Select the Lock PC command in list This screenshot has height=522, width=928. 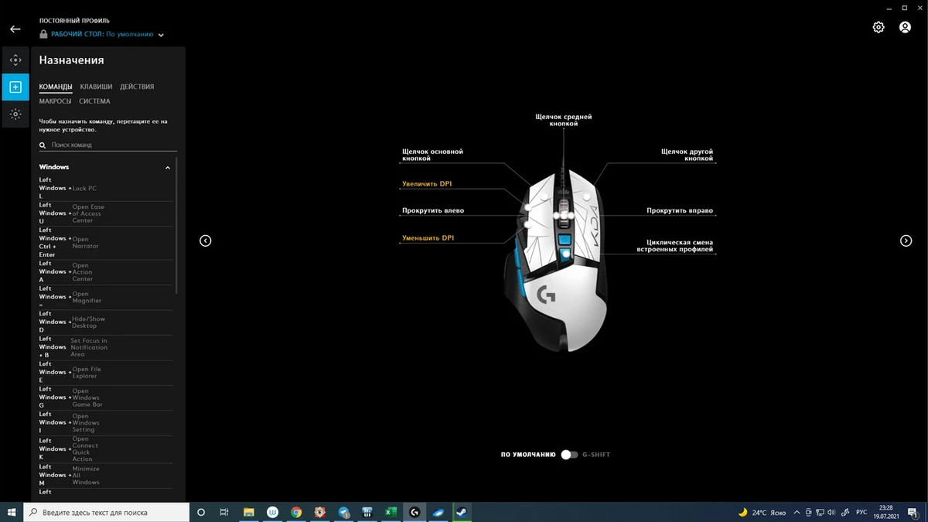coord(84,188)
